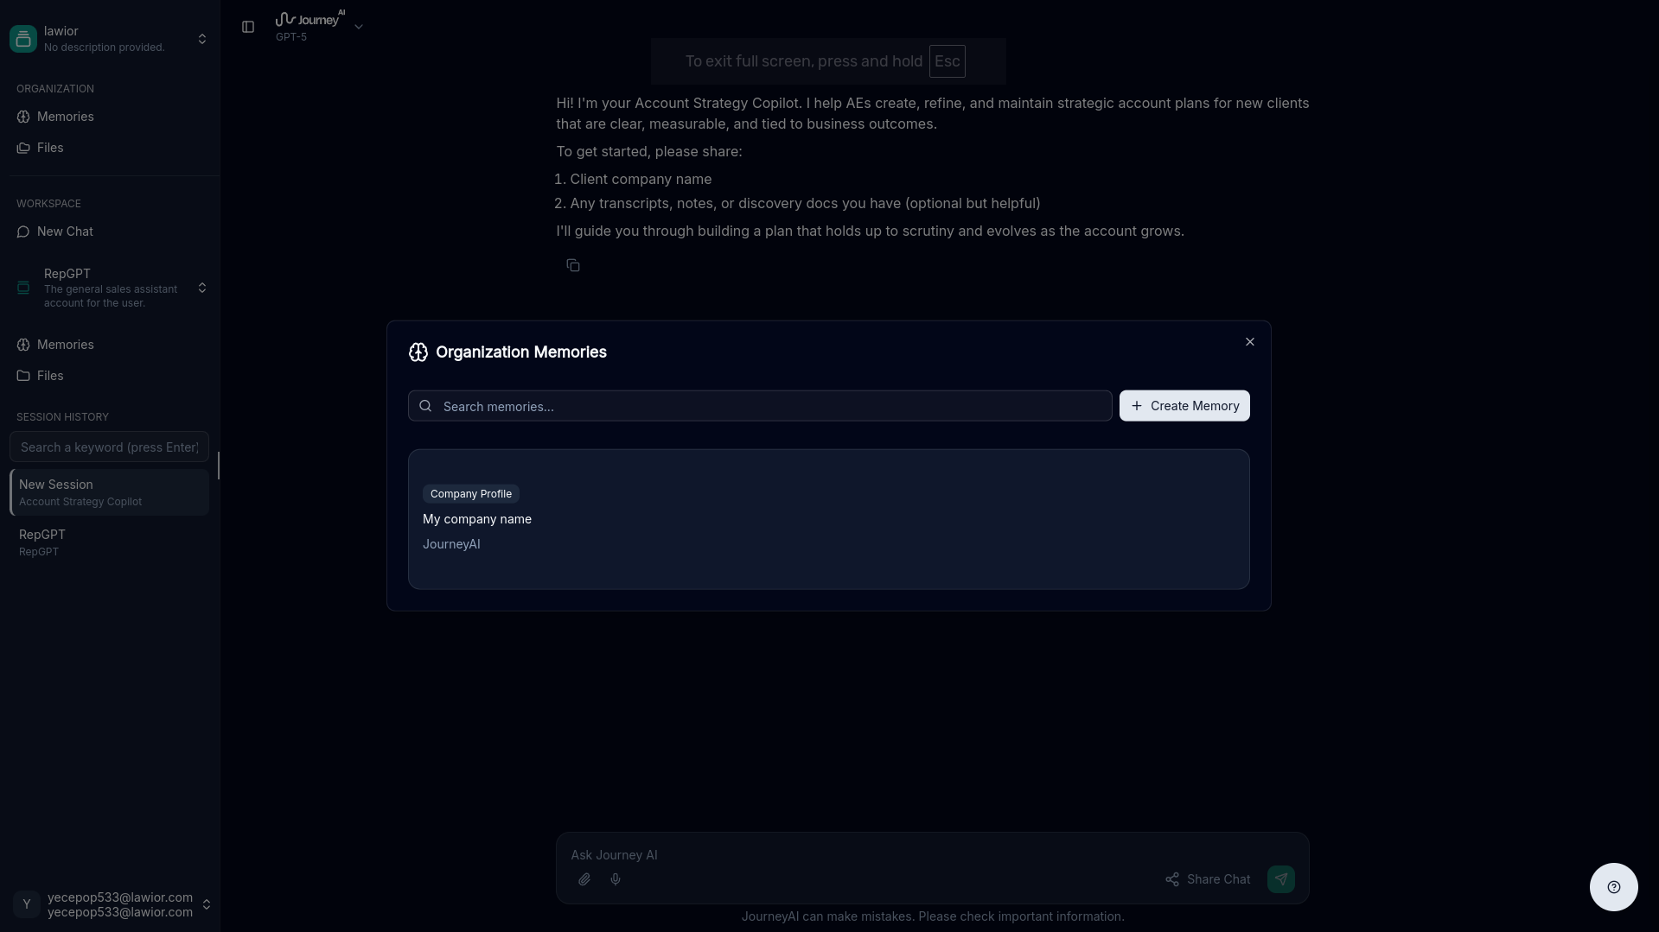Open the help question mark button
This screenshot has height=932, width=1659.
click(x=1613, y=887)
